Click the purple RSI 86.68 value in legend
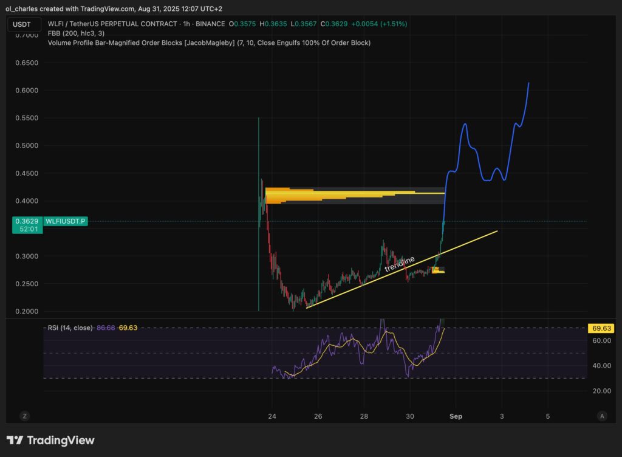Viewport: 622px width, 457px height. (106, 328)
